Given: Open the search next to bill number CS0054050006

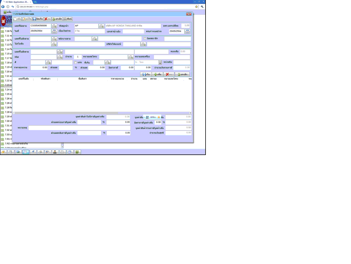Looking at the screenshot, I should click(54, 26).
